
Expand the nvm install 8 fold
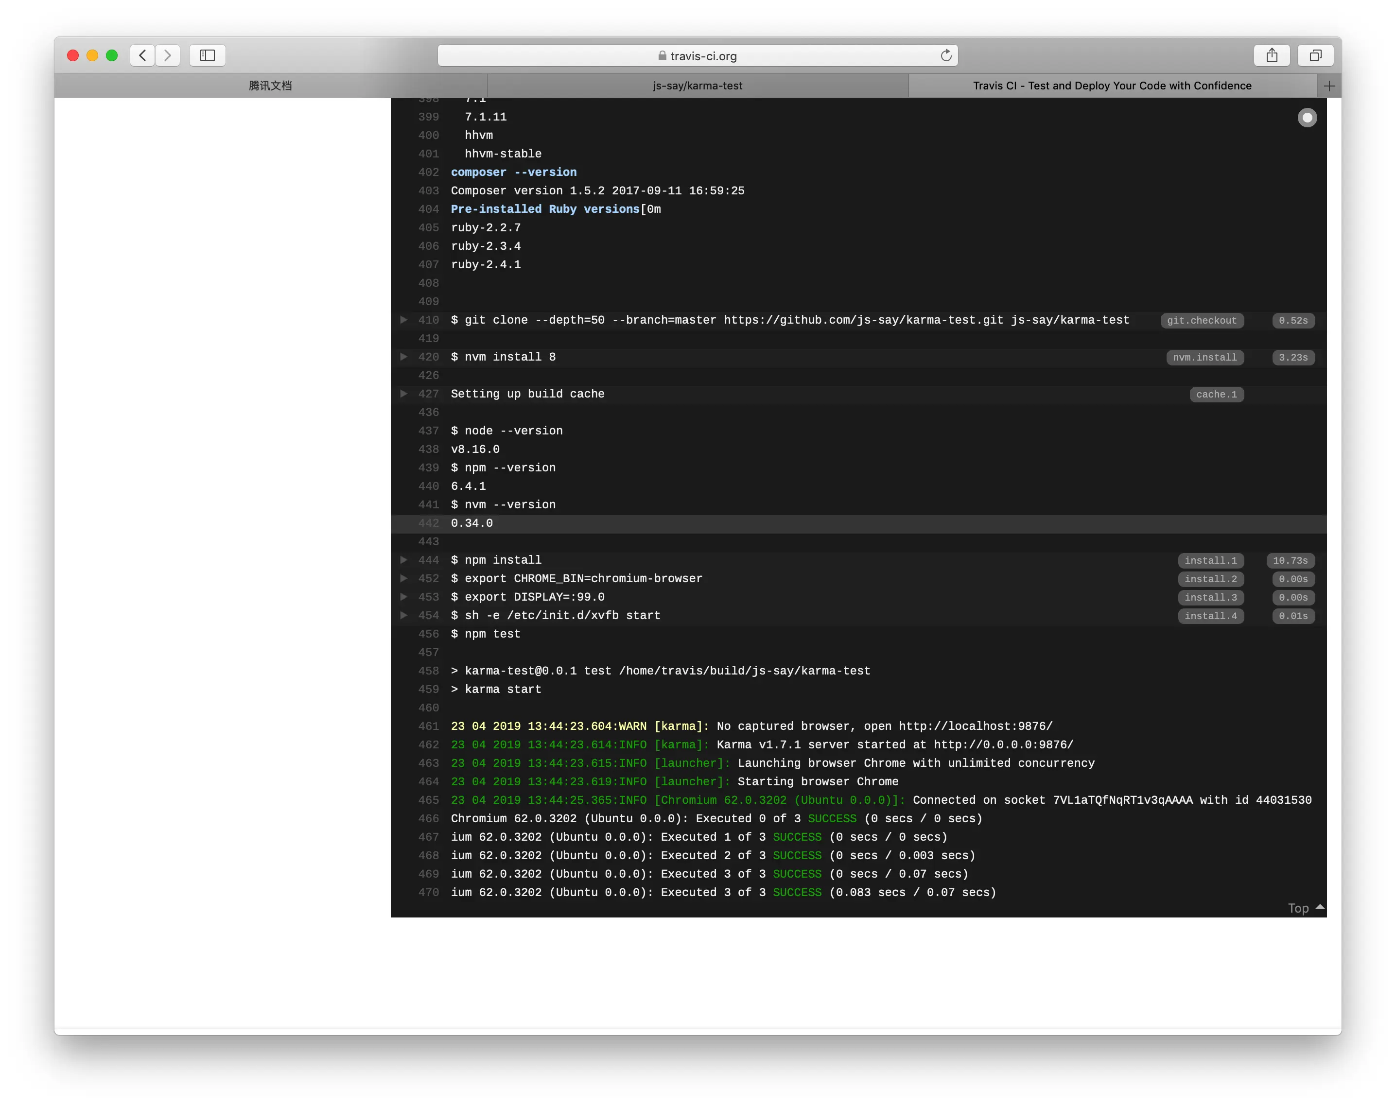(403, 357)
